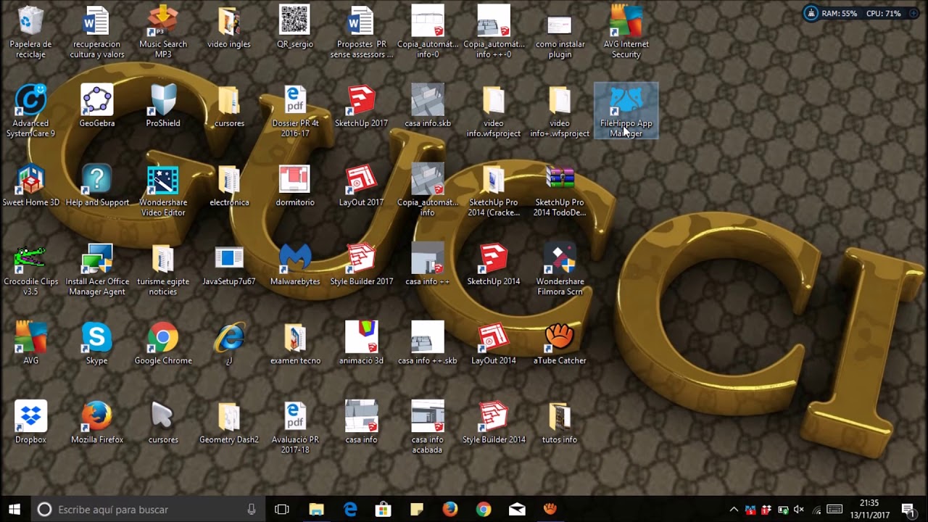Open Avaluació PR 2017-18 PDF
This screenshot has width=928, height=522.
tap(295, 427)
